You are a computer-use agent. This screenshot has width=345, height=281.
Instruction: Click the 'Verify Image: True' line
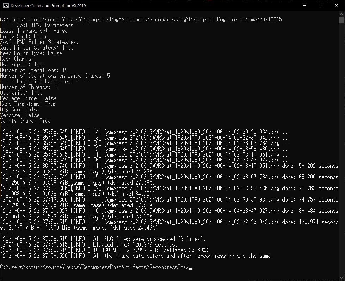tap(25, 121)
